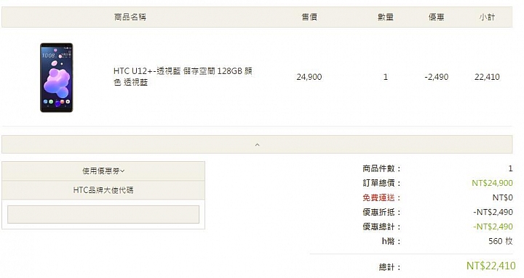524x278 pixels.
Task: Click the -2,490 discount value in the row
Action: coord(437,77)
